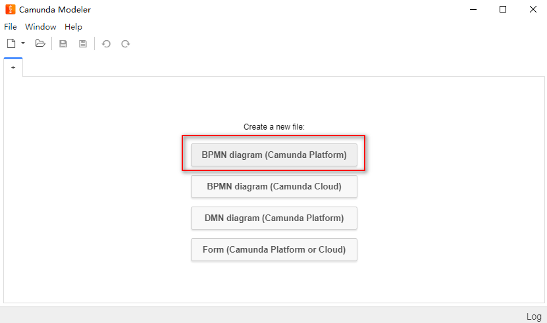Viewport: 547px width, 323px height.
Task: Create BPMN diagram (Camunda Platform)
Action: [x=274, y=155]
